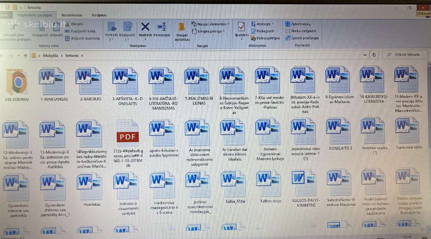Open Perkelti į (move to) dropdown
Viewport: 431px width, 239px height.
pyautogui.click(x=111, y=31)
